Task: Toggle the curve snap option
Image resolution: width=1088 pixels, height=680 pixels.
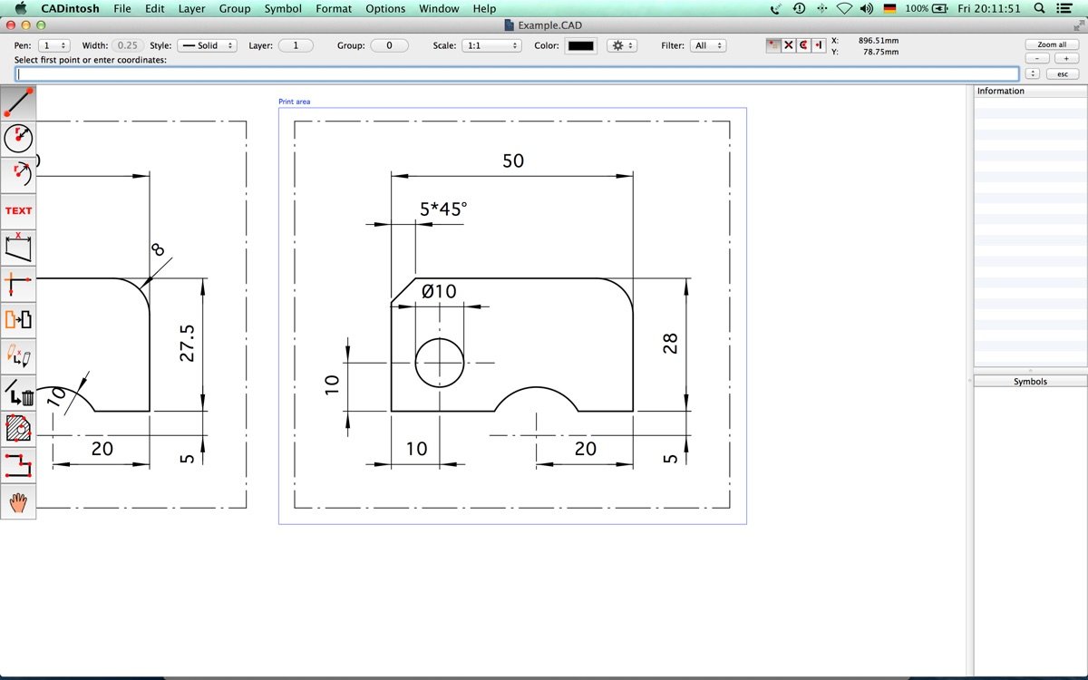Action: [801, 44]
